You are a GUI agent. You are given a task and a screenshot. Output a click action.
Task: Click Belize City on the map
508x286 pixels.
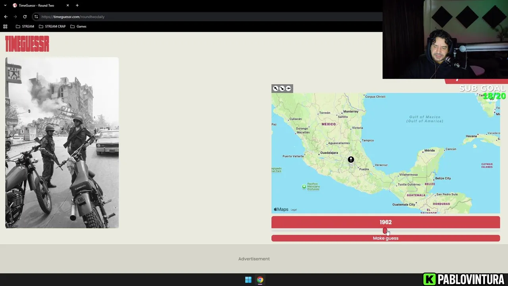coord(442,178)
